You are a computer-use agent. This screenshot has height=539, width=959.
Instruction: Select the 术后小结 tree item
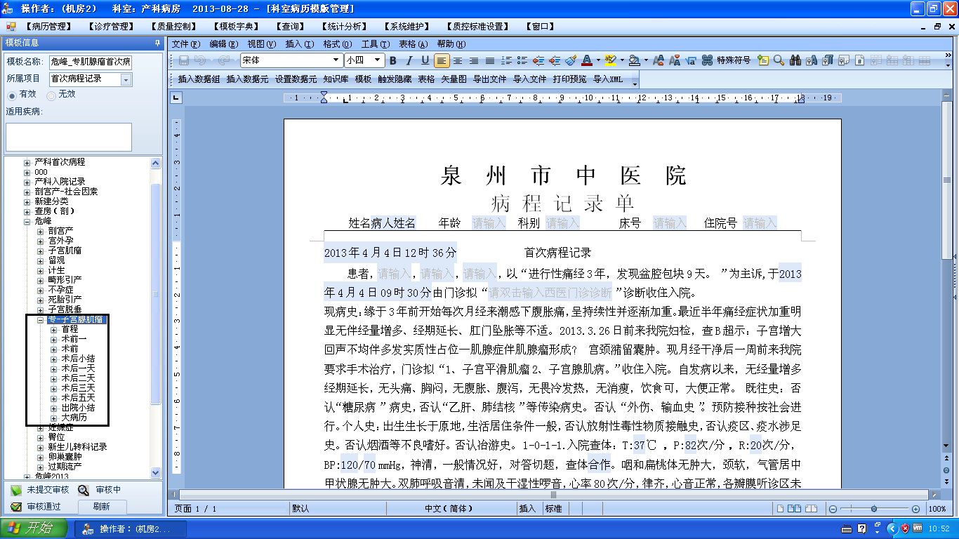click(78, 359)
